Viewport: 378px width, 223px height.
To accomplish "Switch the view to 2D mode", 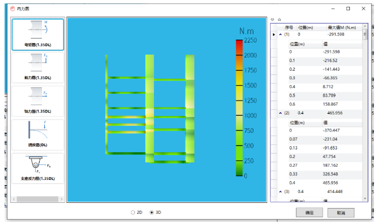I will tap(133, 213).
